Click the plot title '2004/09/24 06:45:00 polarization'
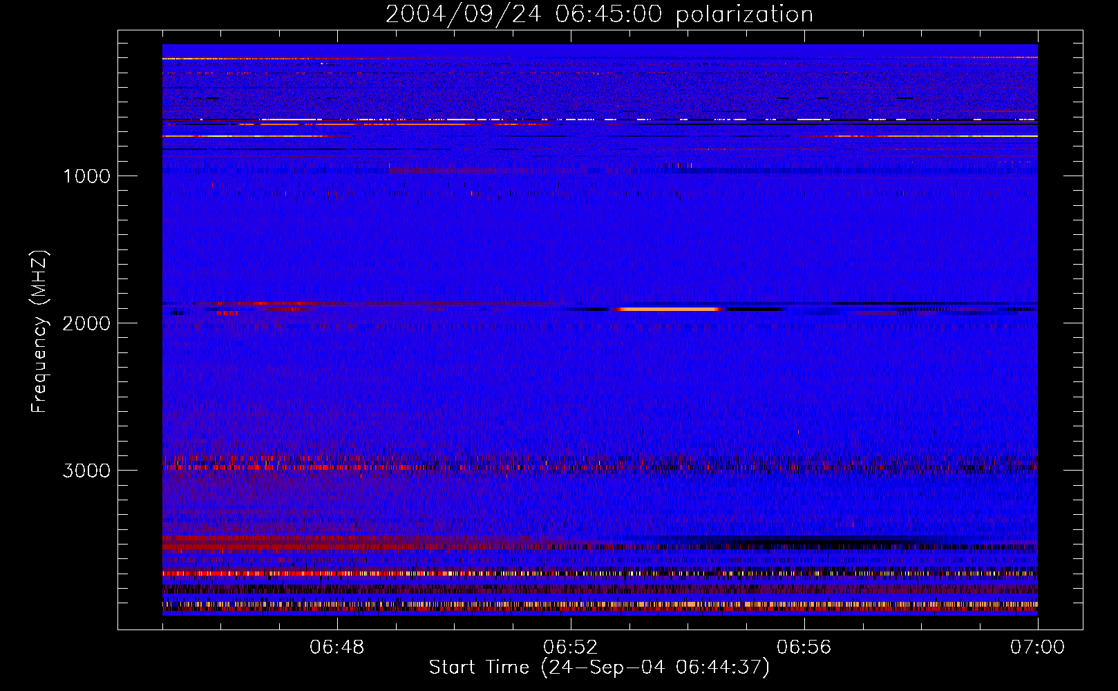Screen dimensions: 1118x691 pos(599,14)
